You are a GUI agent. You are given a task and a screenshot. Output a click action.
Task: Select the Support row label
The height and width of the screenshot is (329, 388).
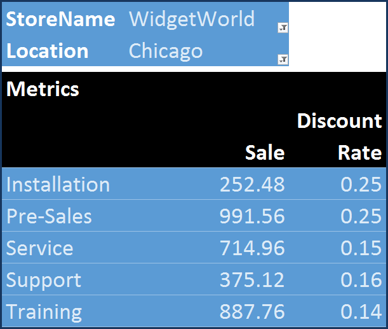click(x=44, y=280)
